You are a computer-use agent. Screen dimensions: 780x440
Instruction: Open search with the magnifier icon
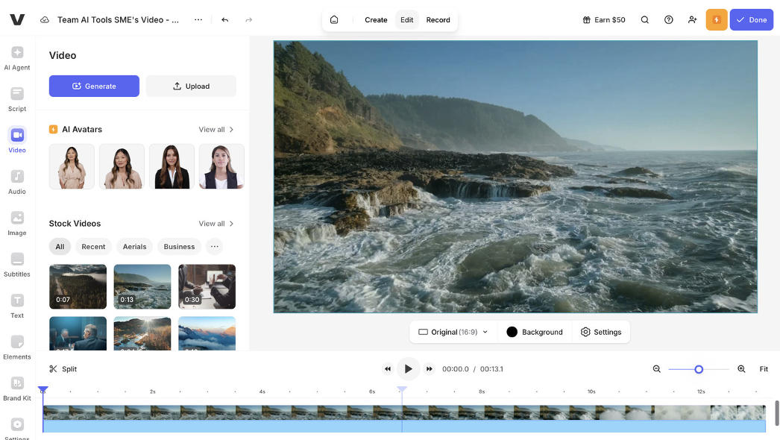(645, 20)
